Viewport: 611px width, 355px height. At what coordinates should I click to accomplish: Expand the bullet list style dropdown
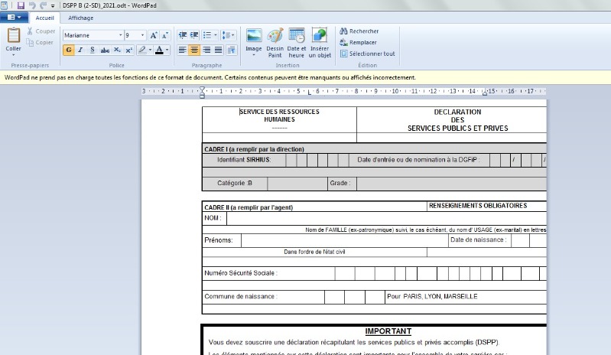click(x=216, y=35)
